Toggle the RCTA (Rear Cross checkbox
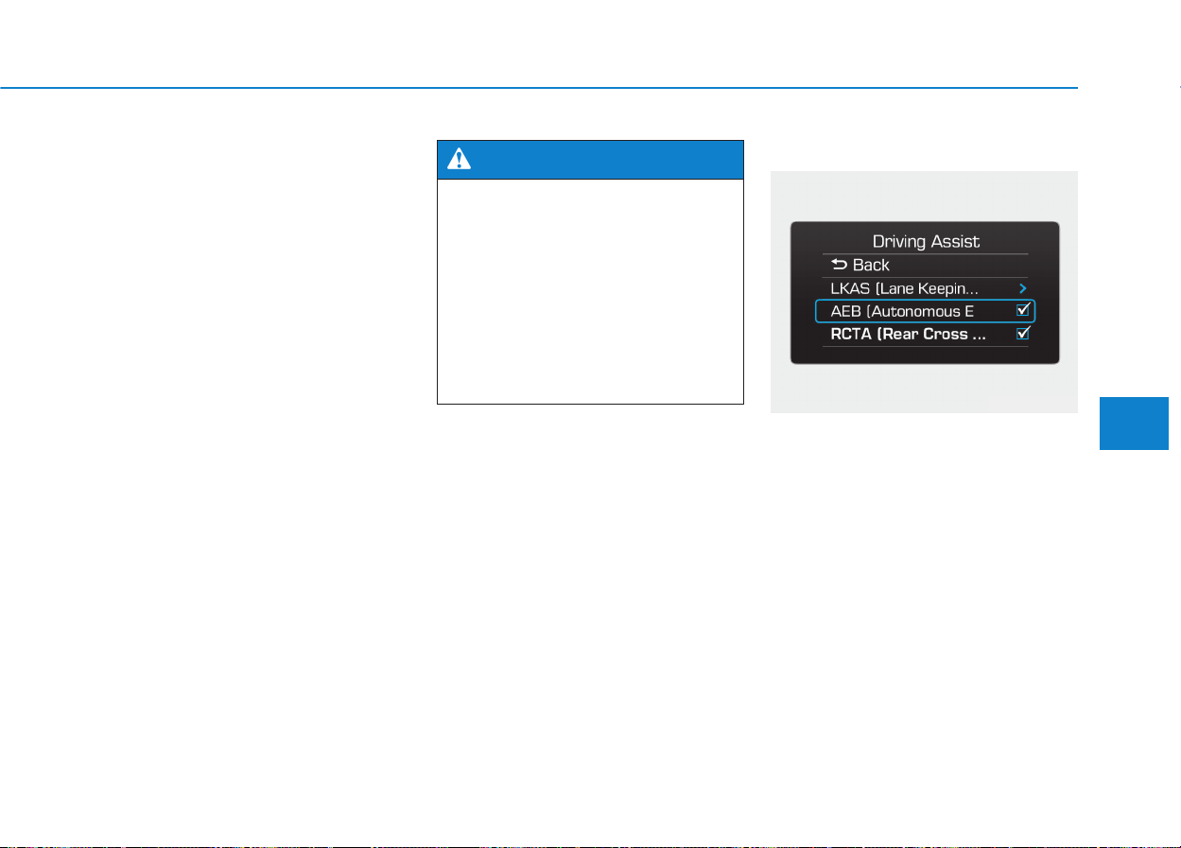This screenshot has width=1181, height=848. point(1022,334)
